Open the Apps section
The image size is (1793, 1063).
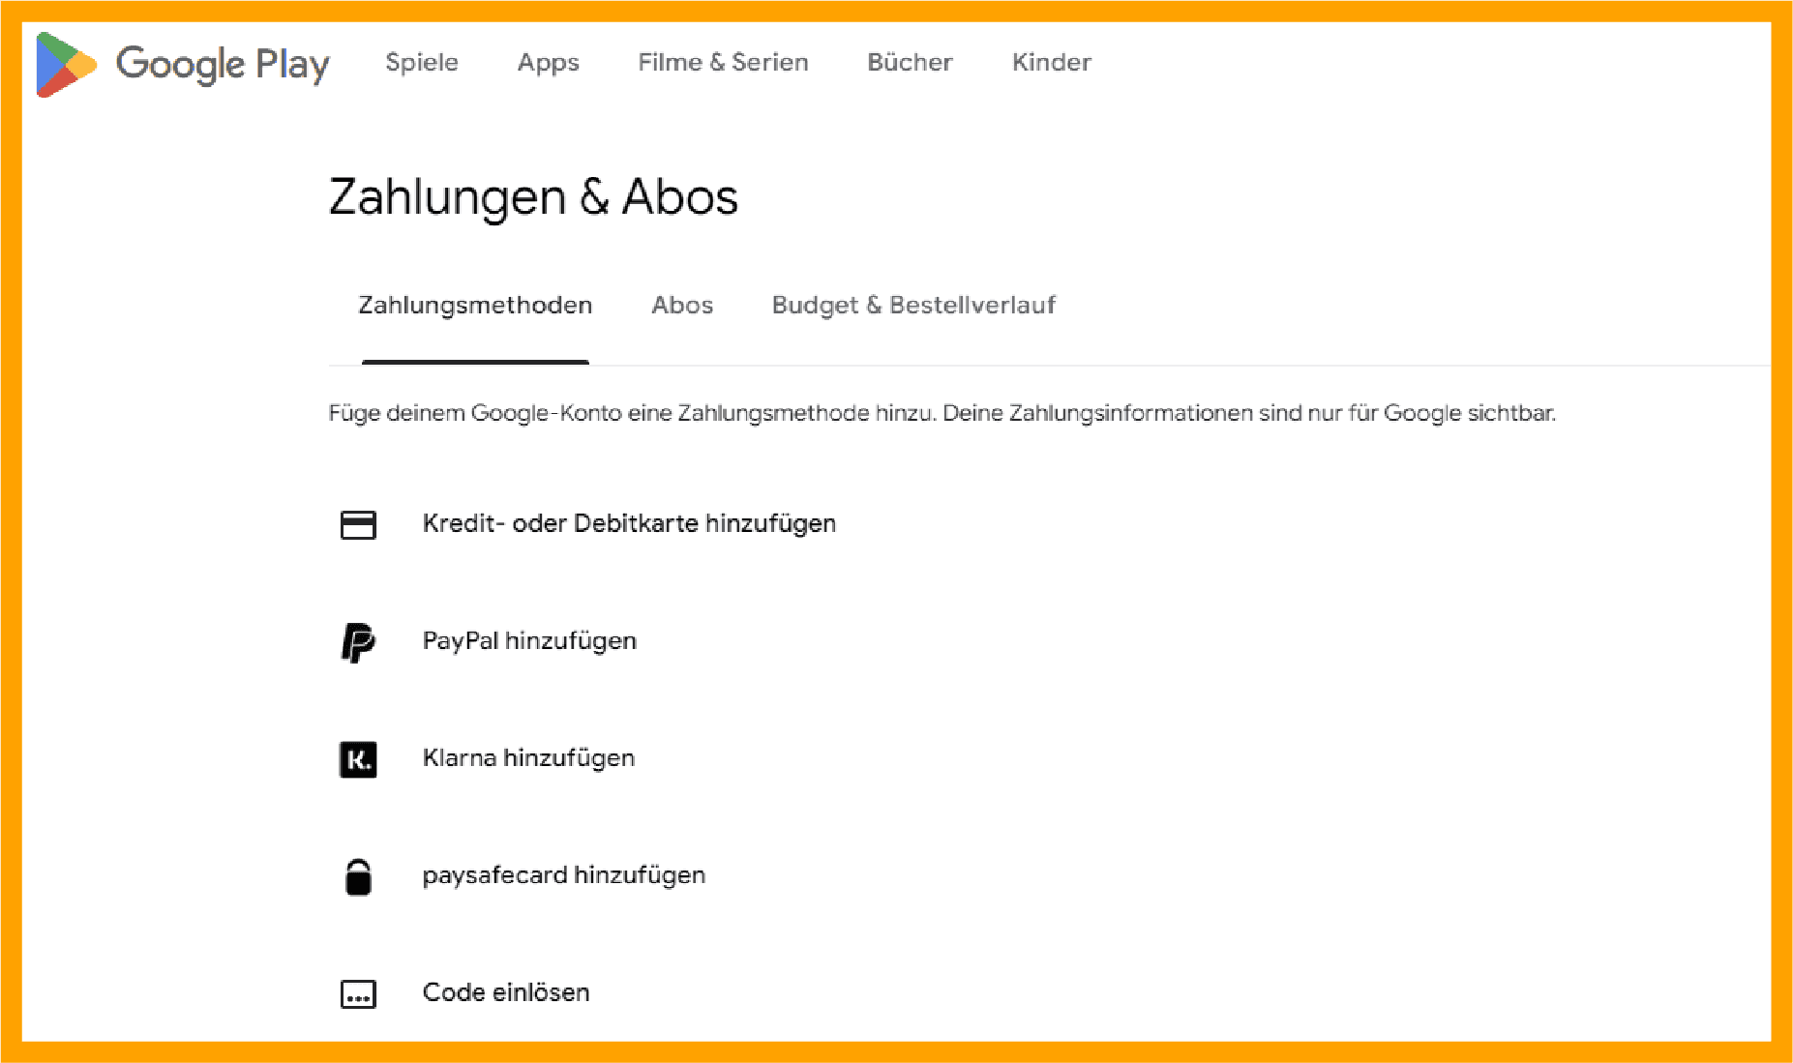pyautogui.click(x=548, y=63)
